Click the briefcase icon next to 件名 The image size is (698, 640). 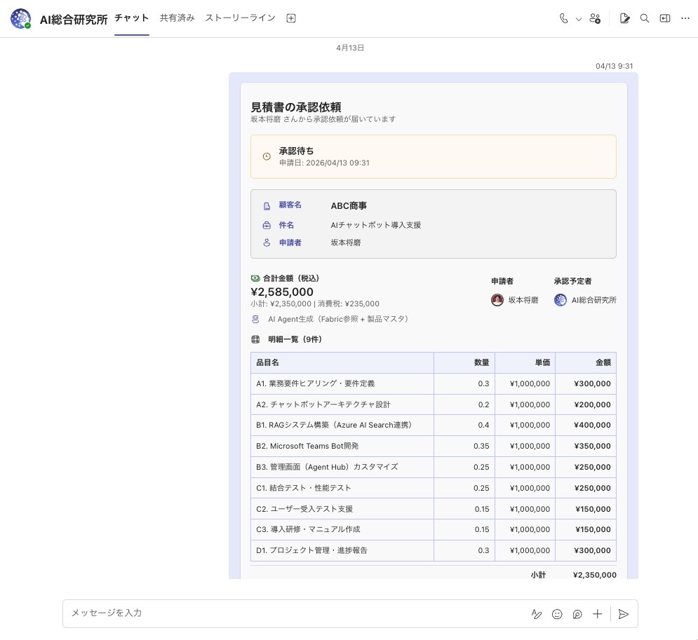click(x=267, y=226)
